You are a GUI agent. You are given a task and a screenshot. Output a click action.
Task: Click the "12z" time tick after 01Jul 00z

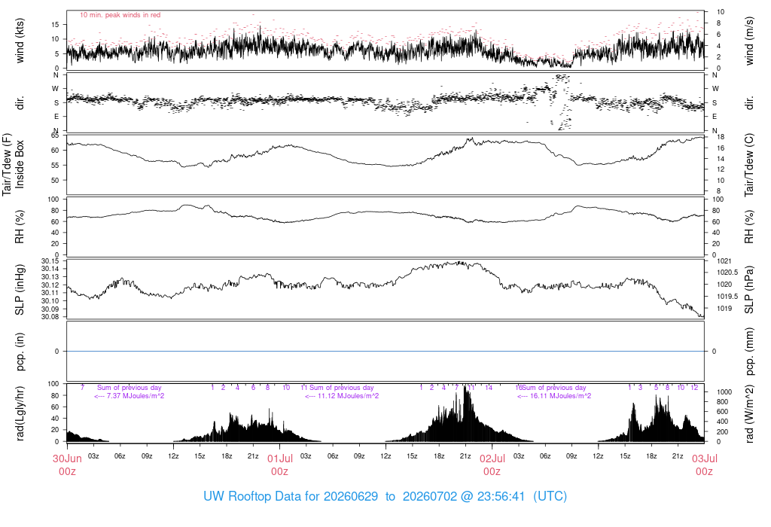click(x=386, y=456)
